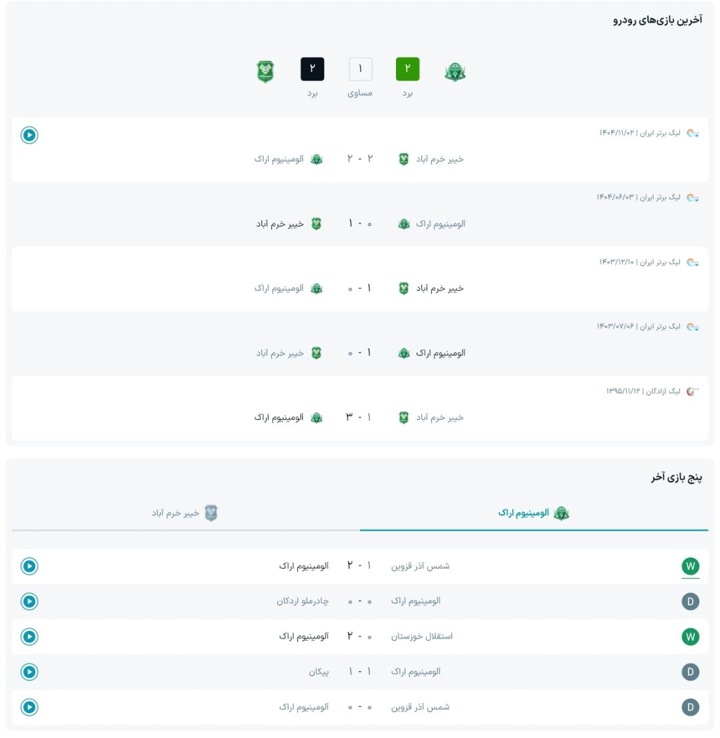Click Aluminium Arak crest in head-to-head summary
This screenshot has height=738, width=720.
455,71
